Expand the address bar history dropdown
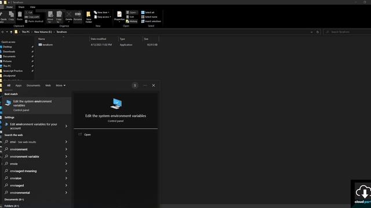Viewport: 371px width, 208px height. (312, 32)
